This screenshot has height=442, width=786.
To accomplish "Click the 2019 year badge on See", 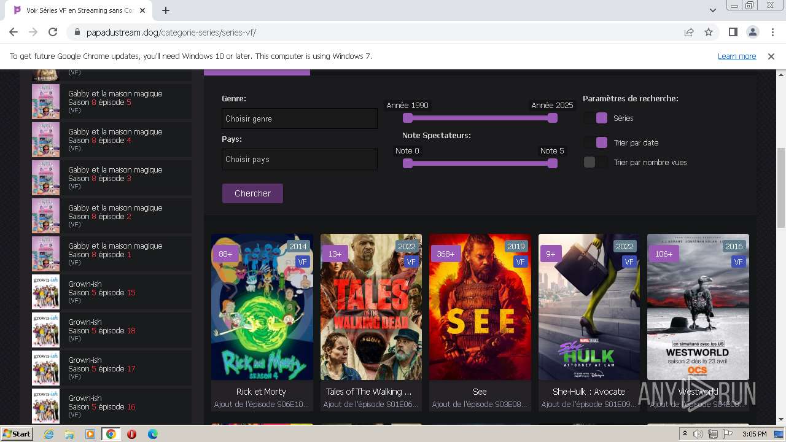I will pyautogui.click(x=516, y=246).
